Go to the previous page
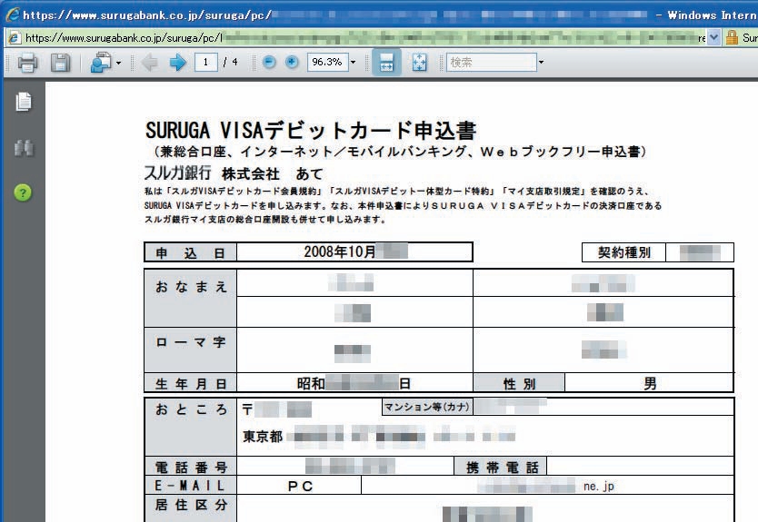The width and height of the screenshot is (758, 522). (x=150, y=63)
